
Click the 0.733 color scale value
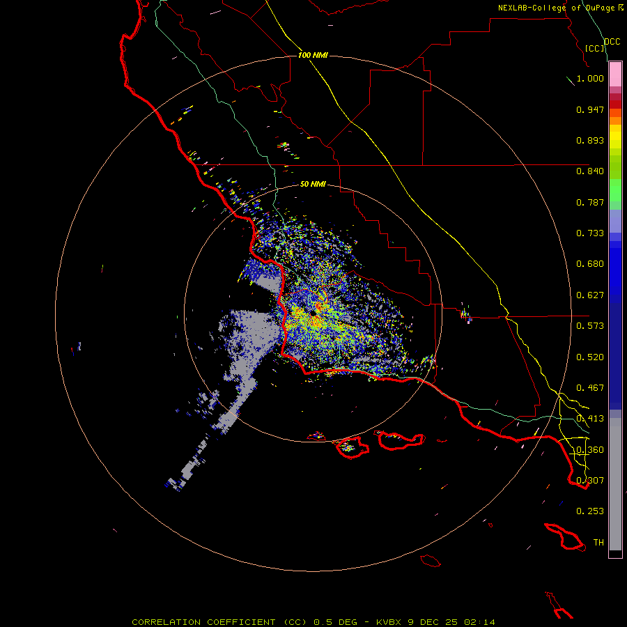(x=590, y=233)
